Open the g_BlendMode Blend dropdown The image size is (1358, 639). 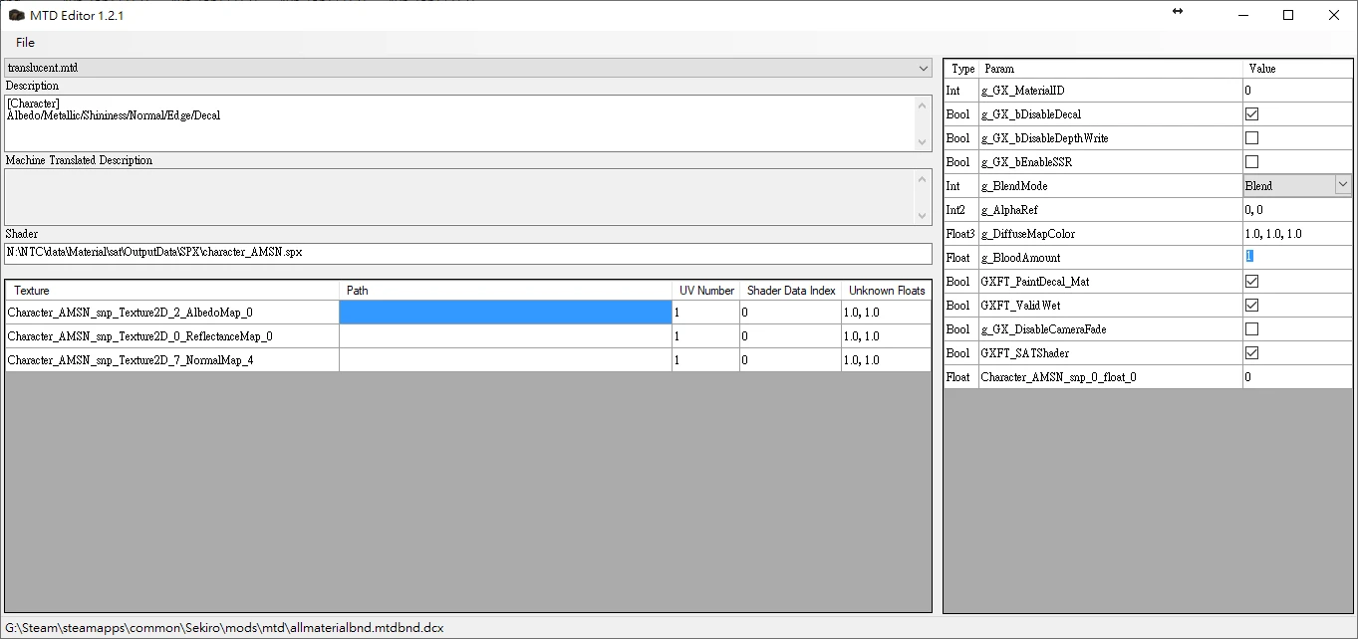click(1342, 185)
